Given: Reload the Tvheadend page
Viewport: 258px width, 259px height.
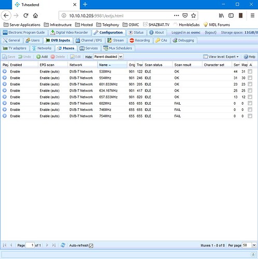Looking at the screenshot, I should point(26,16).
